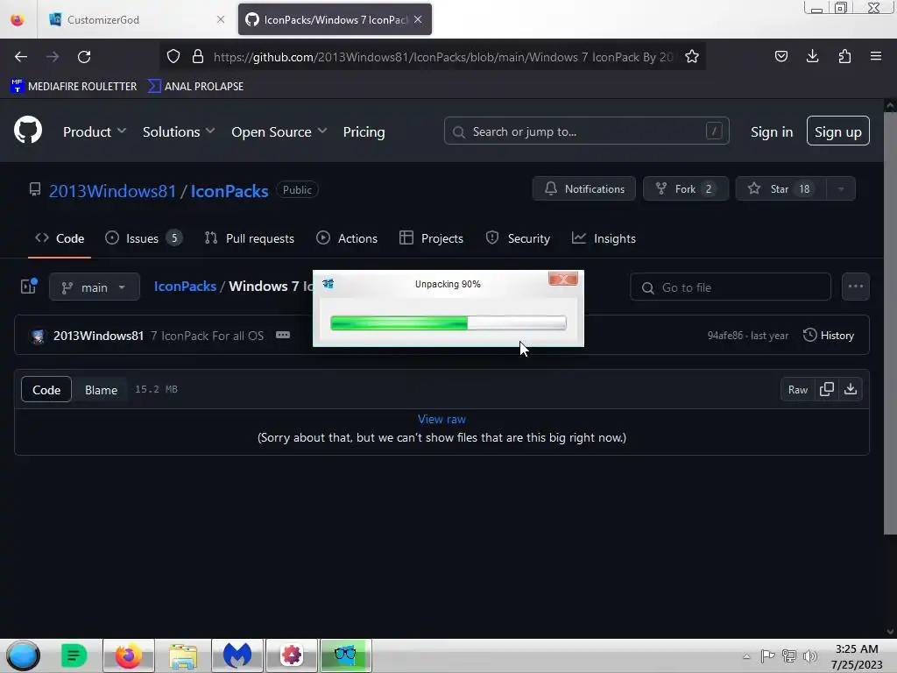The height and width of the screenshot is (673, 897).
Task: Click the browser forward arrow
Action: point(53,57)
